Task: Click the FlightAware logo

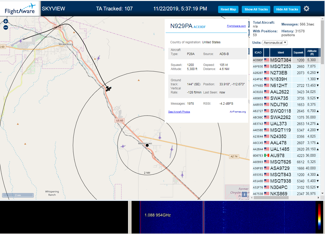Action: point(20,9)
